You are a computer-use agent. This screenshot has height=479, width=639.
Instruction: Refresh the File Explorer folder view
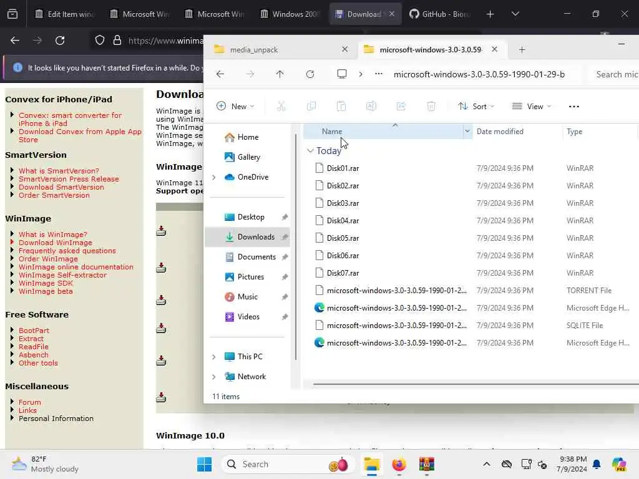(x=310, y=74)
